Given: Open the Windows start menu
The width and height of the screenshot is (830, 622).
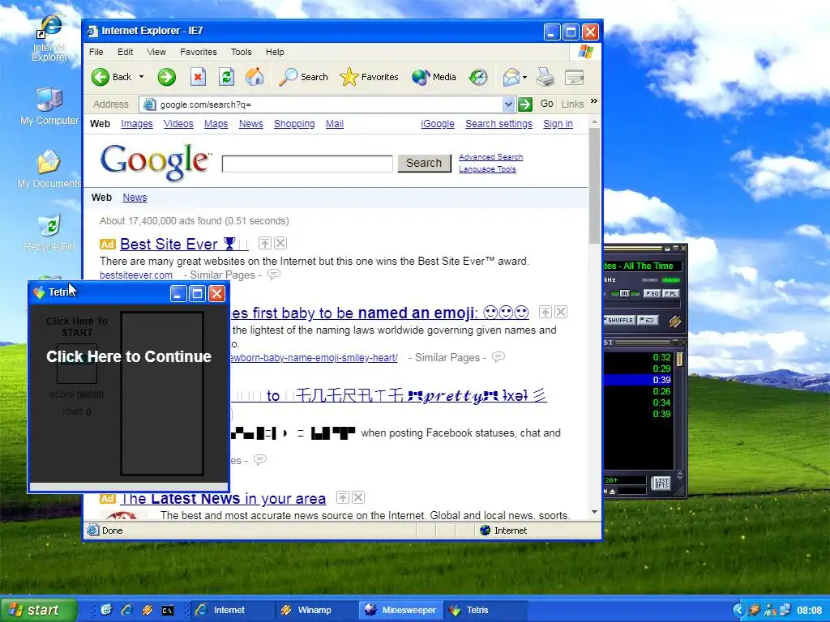Looking at the screenshot, I should (x=38, y=610).
